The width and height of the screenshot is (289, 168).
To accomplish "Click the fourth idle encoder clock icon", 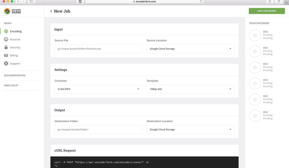I will 255,84.
